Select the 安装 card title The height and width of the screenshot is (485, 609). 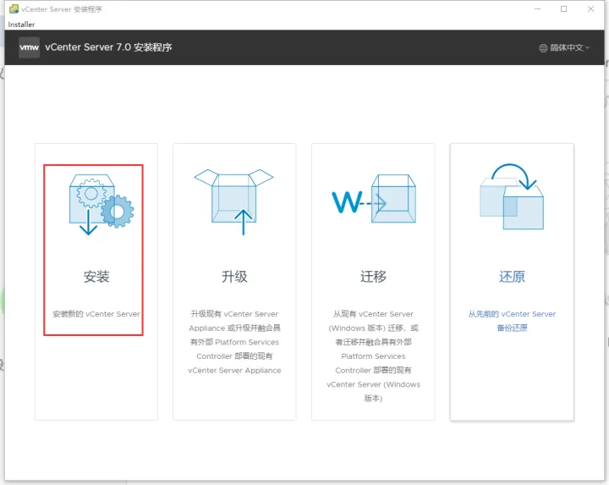[96, 277]
